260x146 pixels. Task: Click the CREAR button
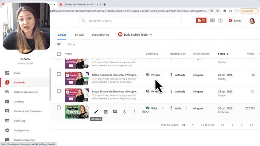(236, 21)
